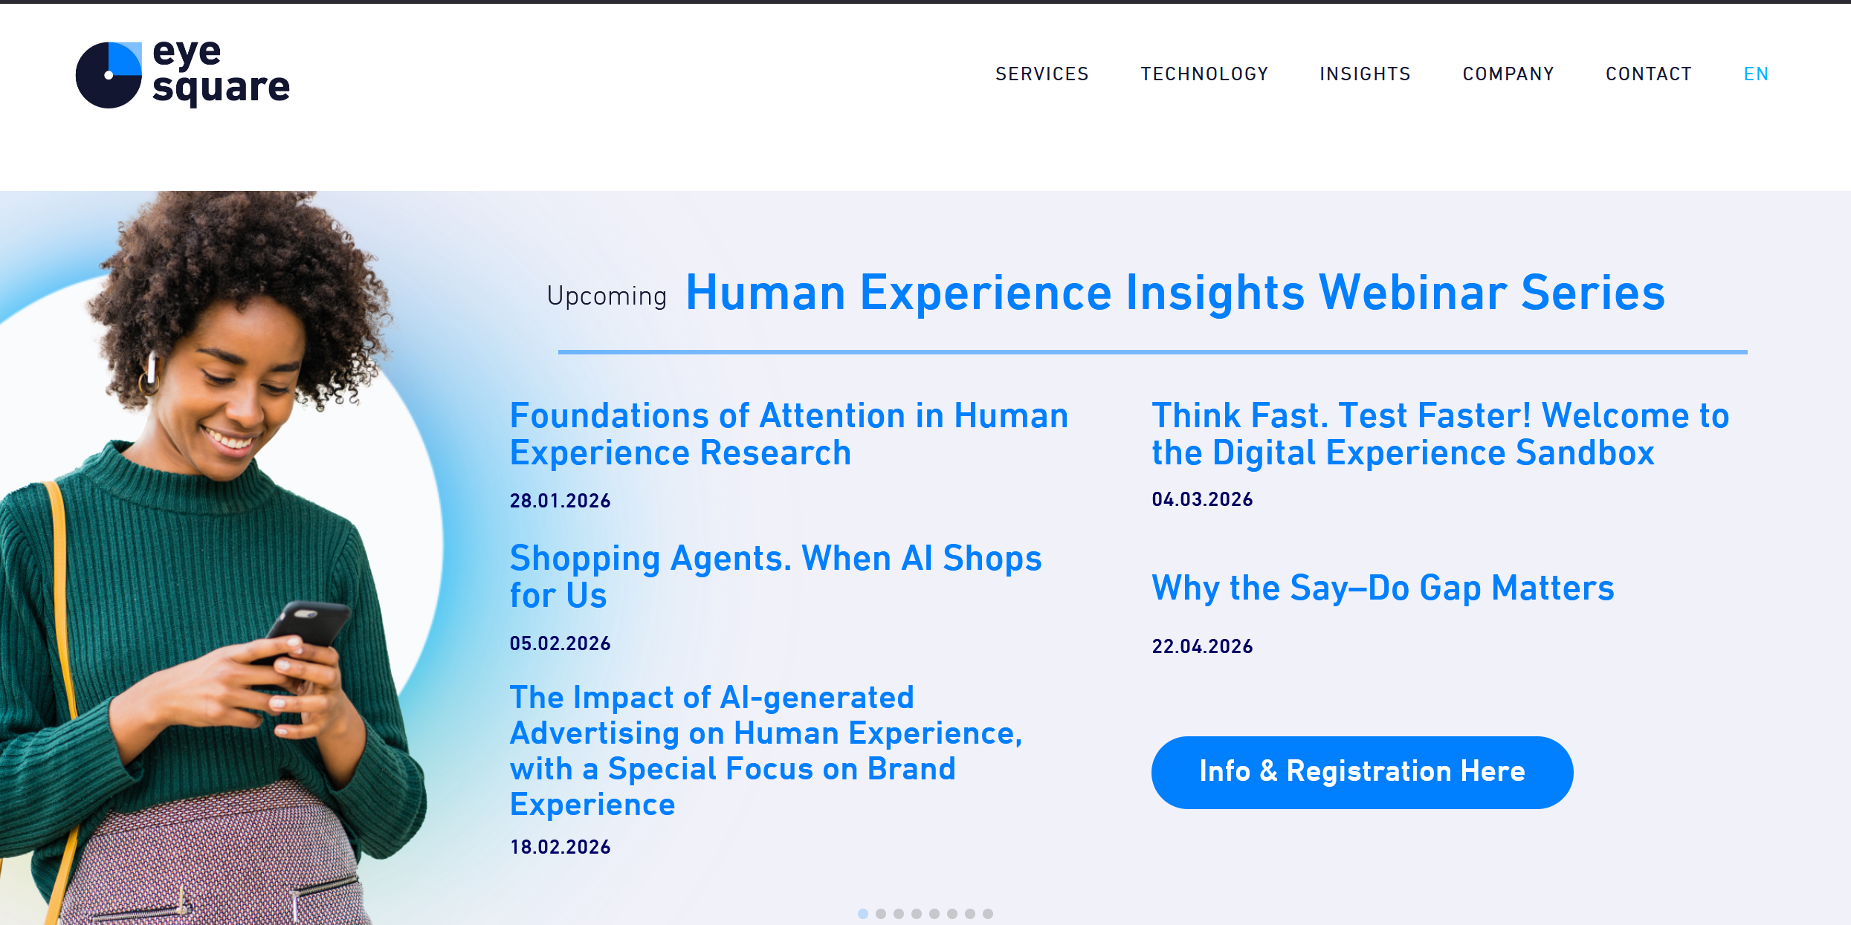Viewport: 1851px width, 925px height.
Task: Click Human Experience Insights Webinar Series heading
Action: click(x=1175, y=293)
